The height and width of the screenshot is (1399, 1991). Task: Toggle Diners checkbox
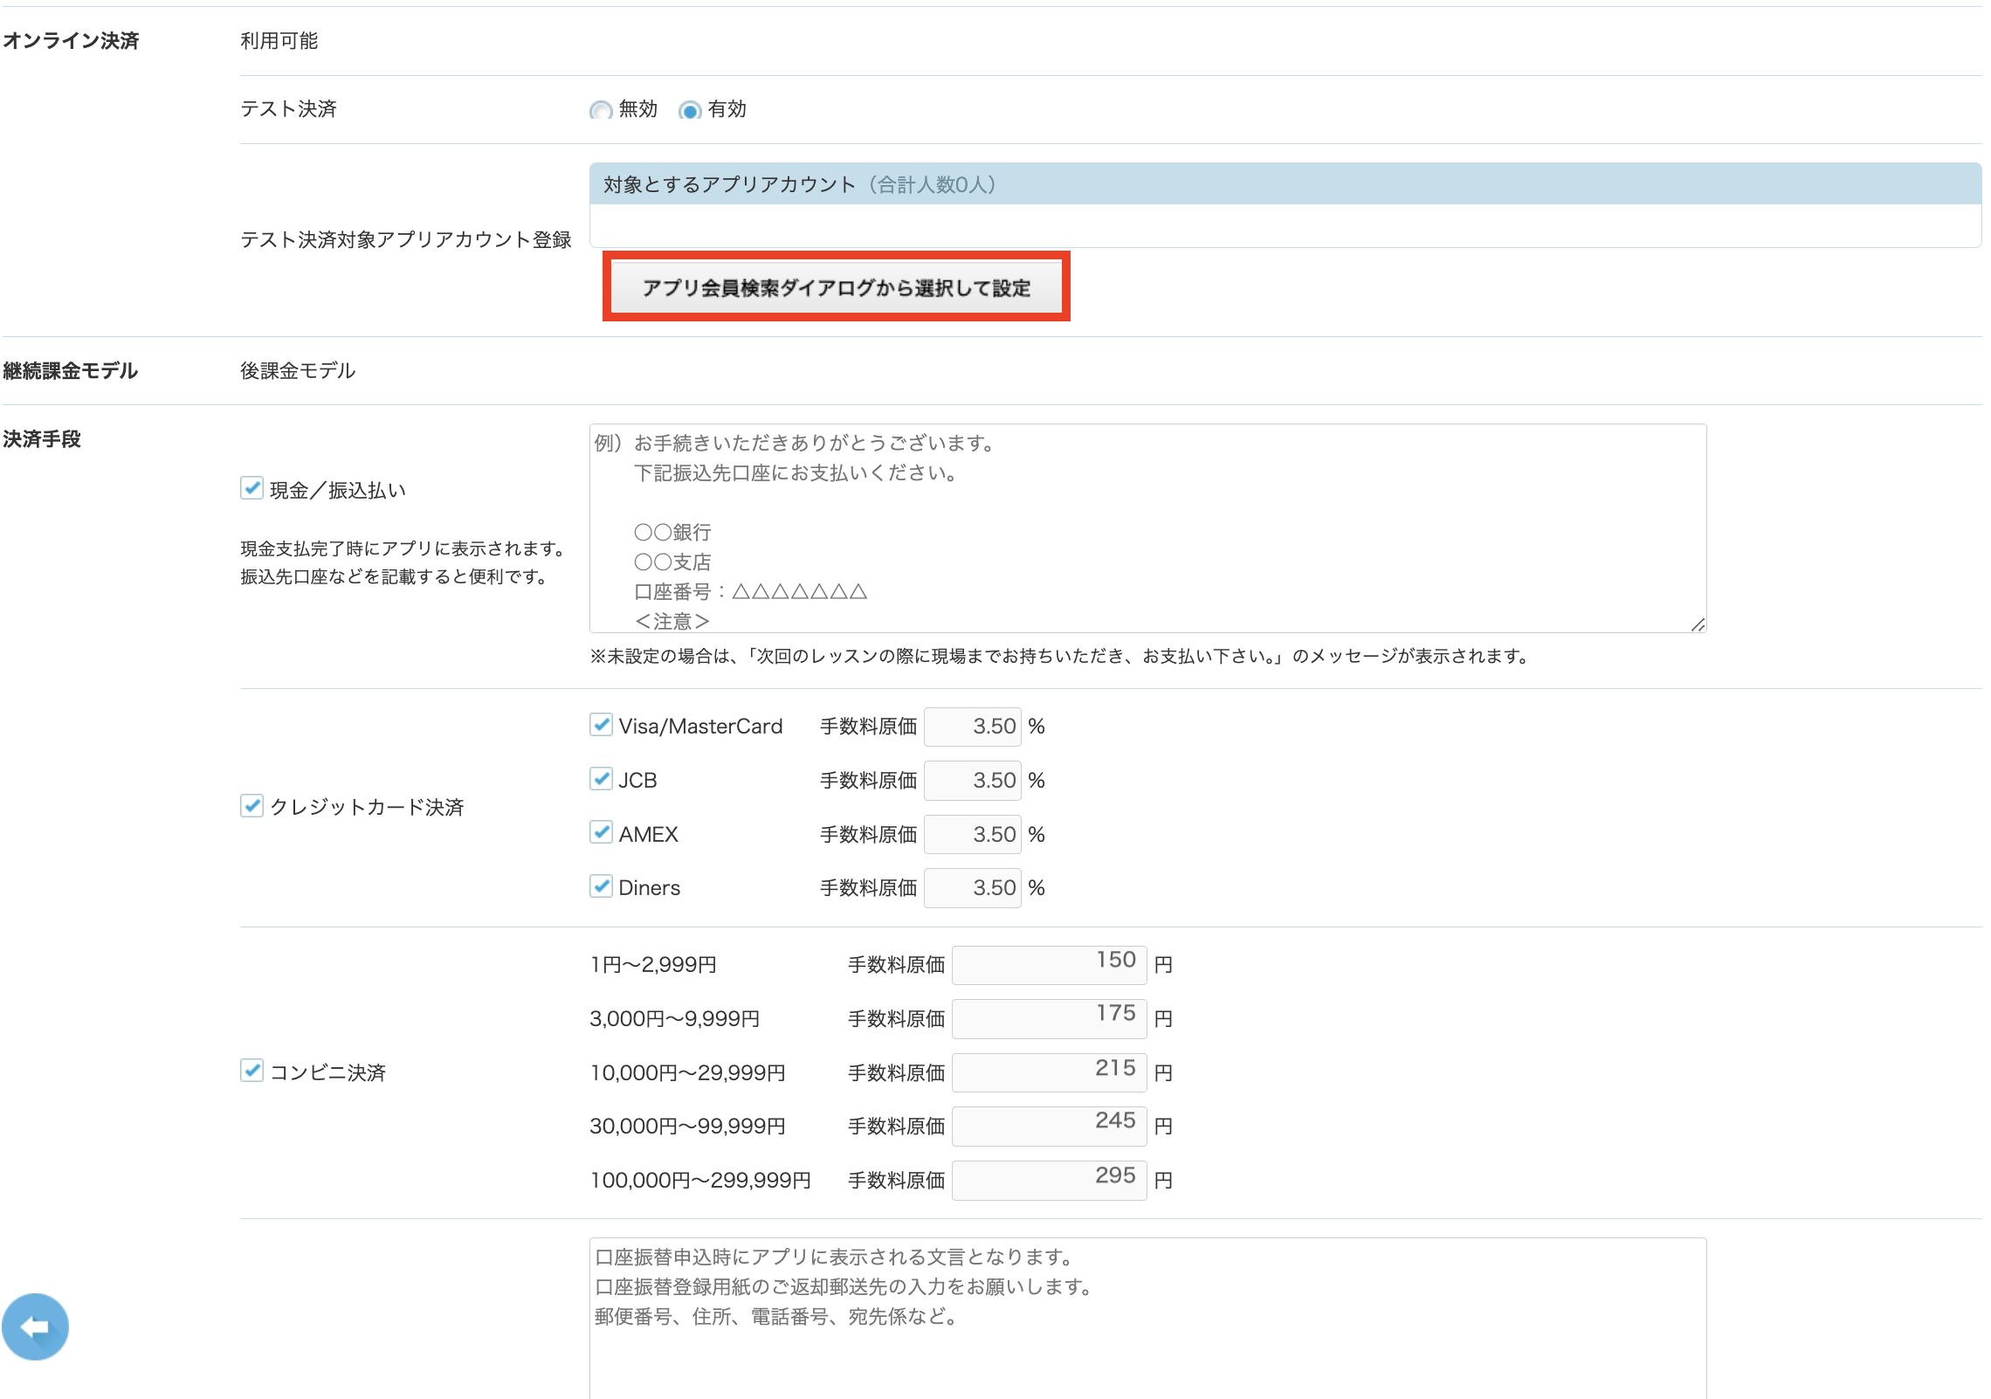point(601,886)
